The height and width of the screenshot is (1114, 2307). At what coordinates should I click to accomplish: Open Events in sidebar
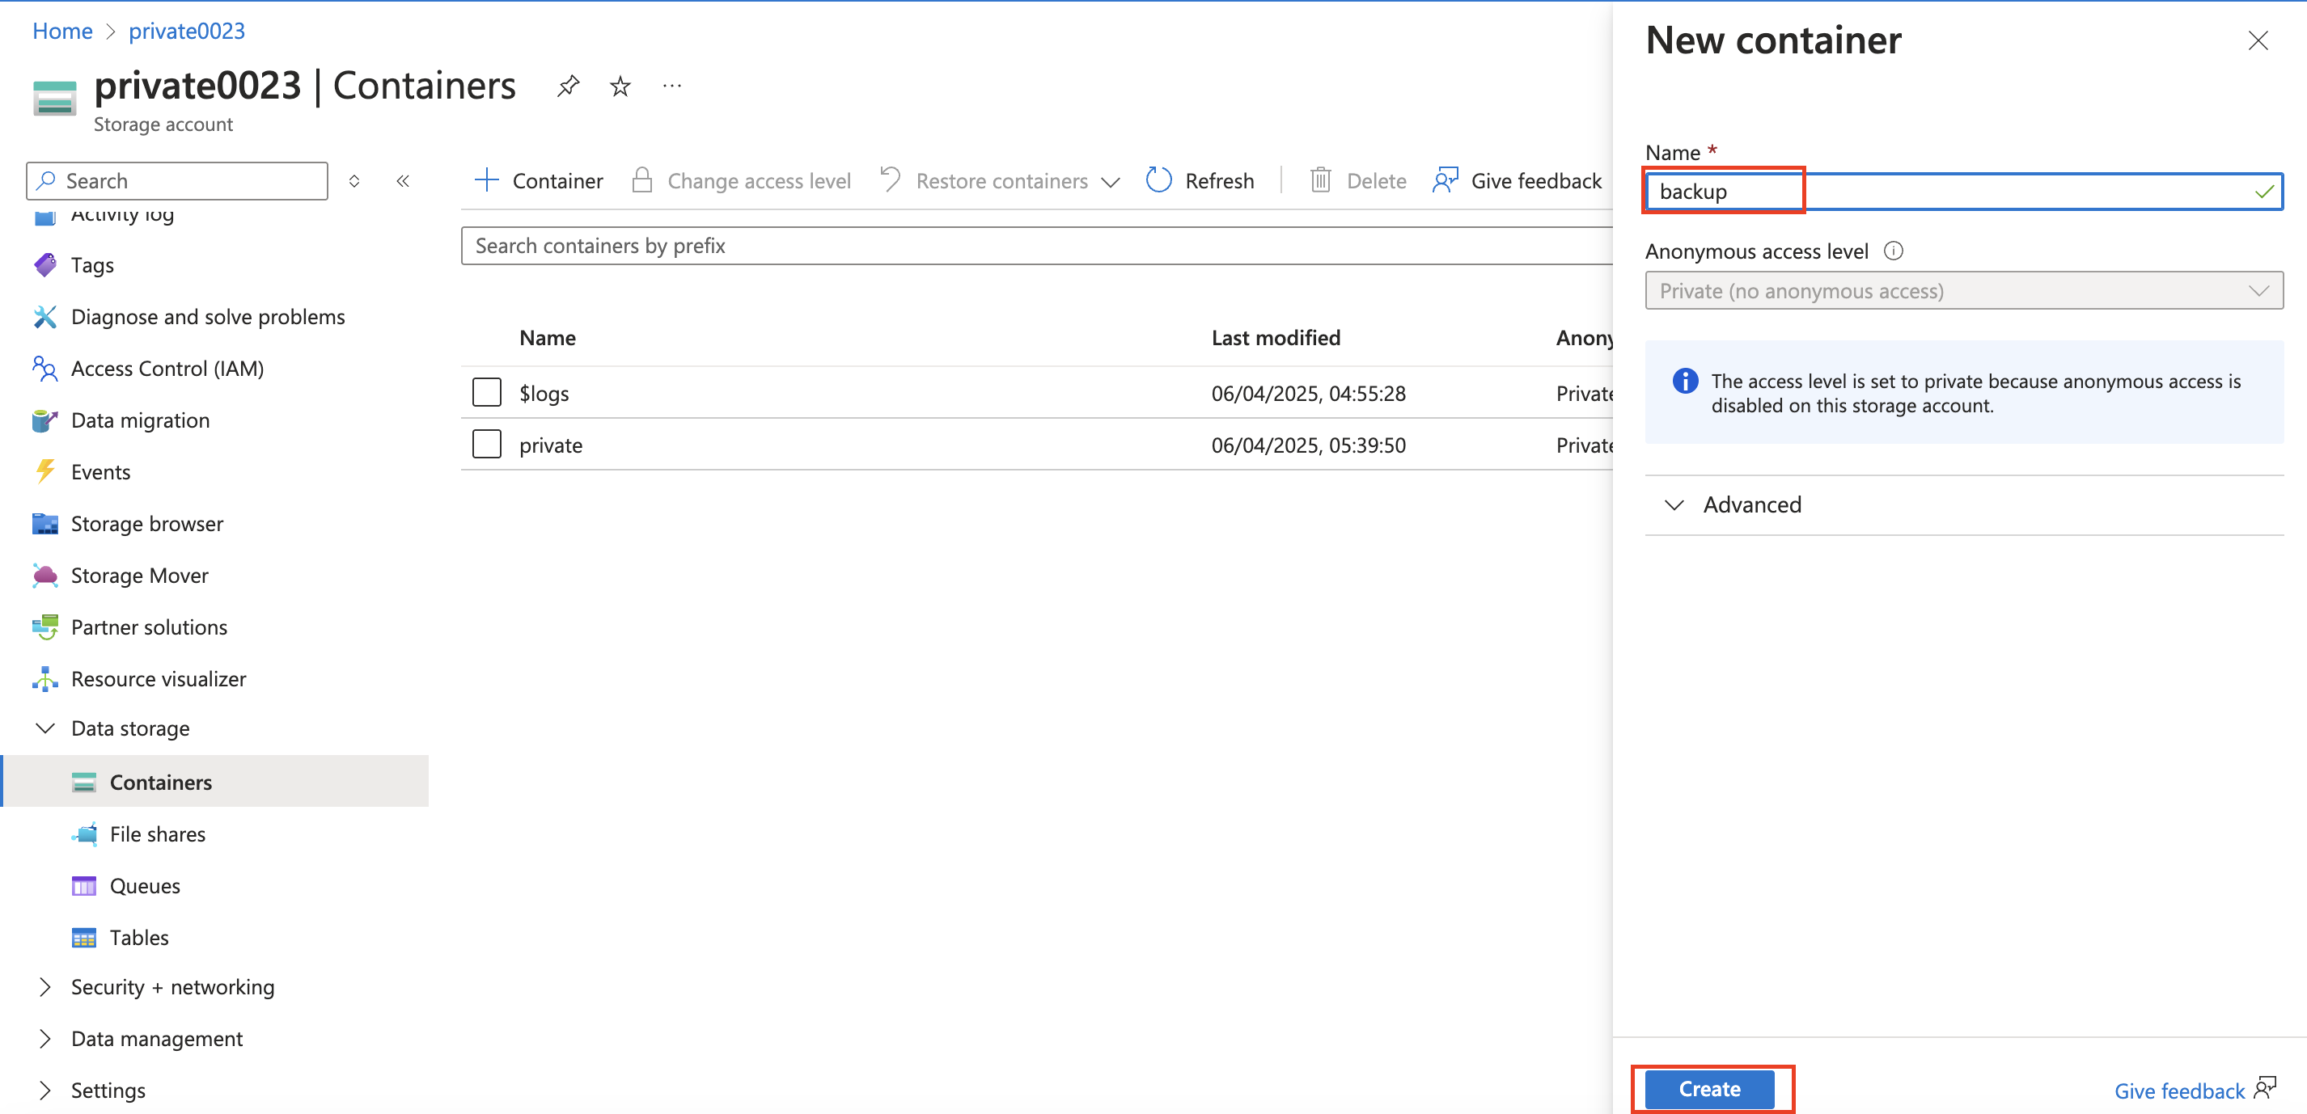coord(100,472)
